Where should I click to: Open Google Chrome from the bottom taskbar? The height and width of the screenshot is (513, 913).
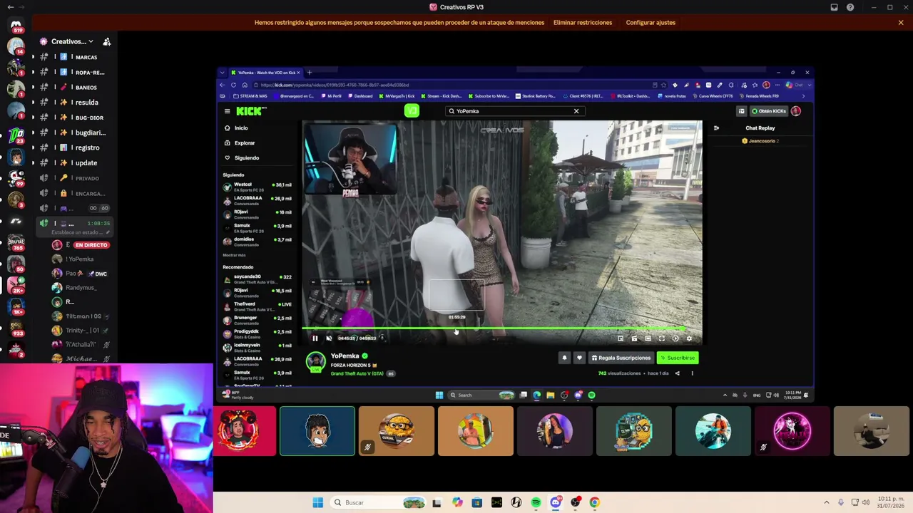coord(594,502)
